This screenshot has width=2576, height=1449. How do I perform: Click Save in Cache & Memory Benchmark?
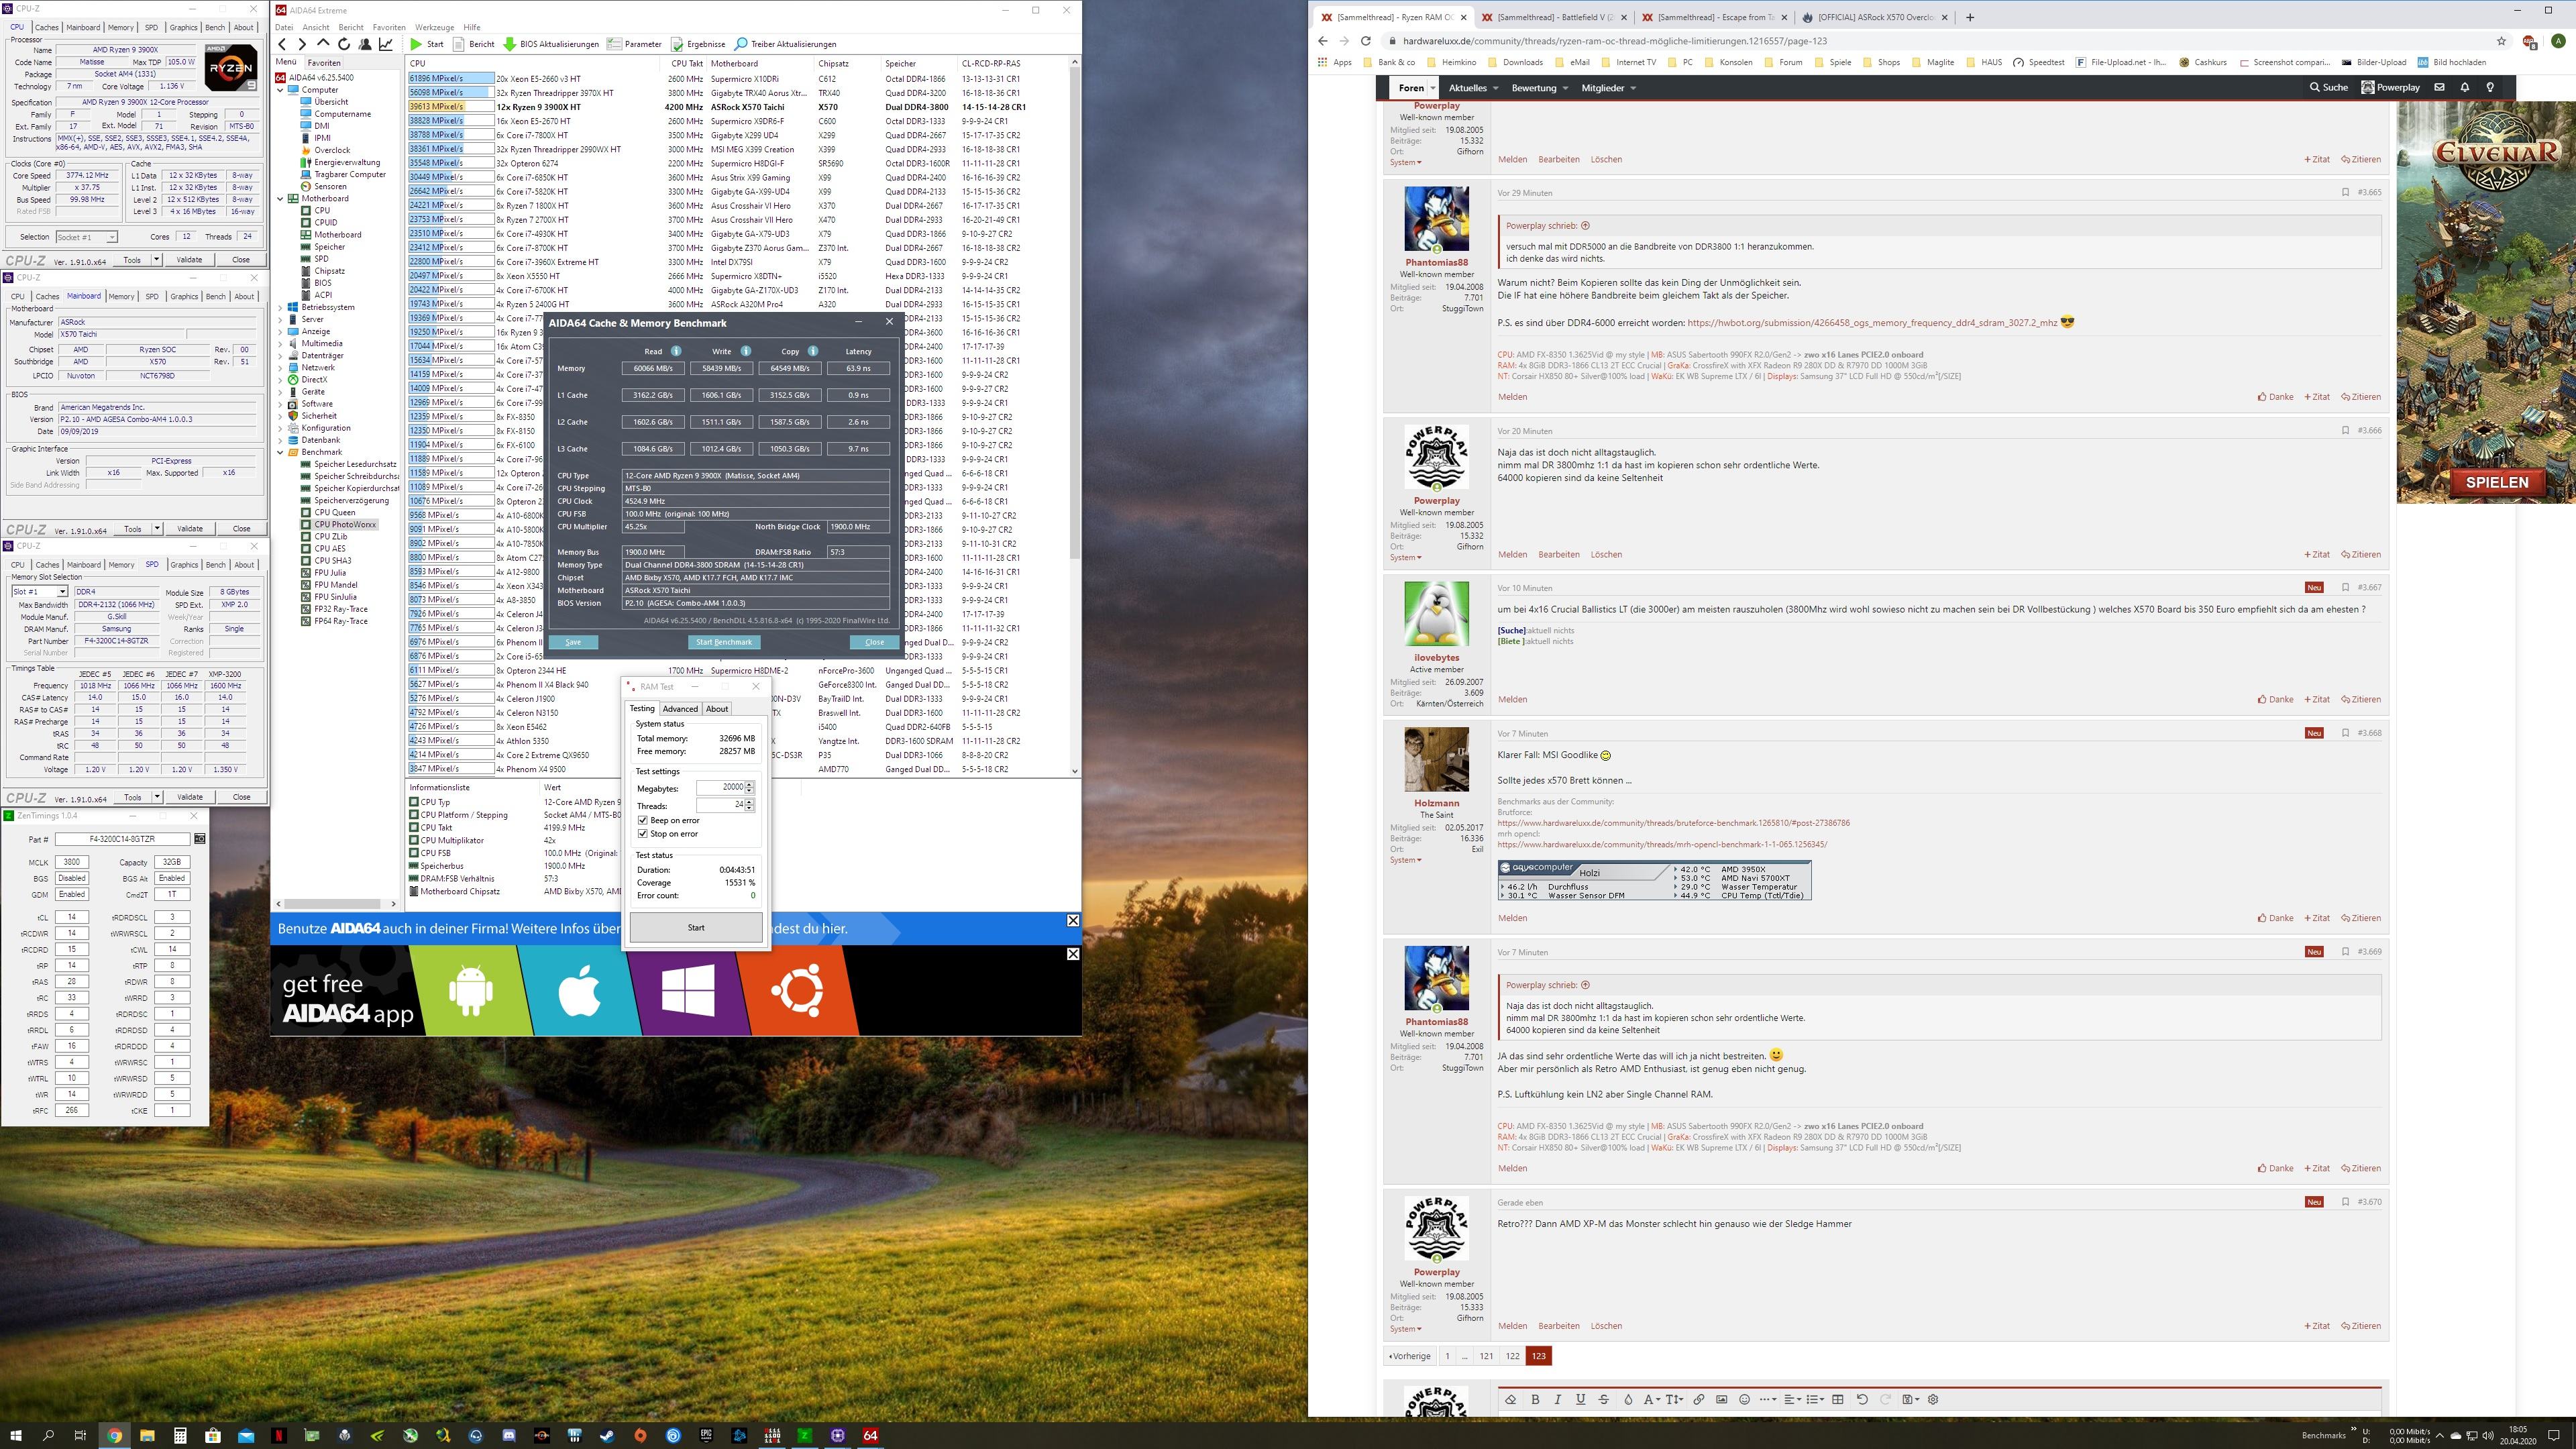tap(573, 642)
